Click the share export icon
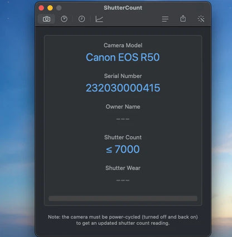Screen dimensions: 232x237 (183, 18)
